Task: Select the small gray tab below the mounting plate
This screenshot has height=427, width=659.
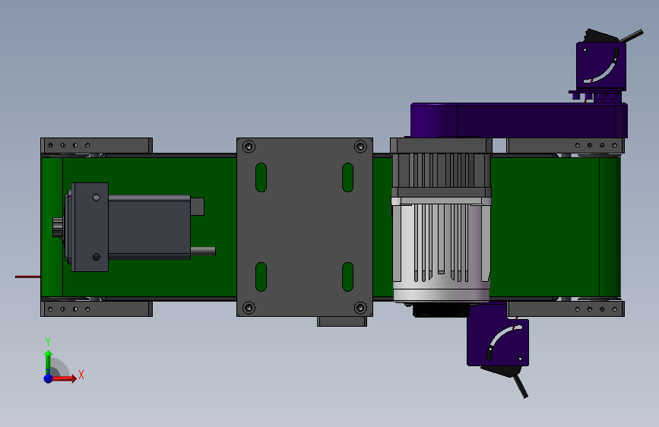Action: click(342, 321)
